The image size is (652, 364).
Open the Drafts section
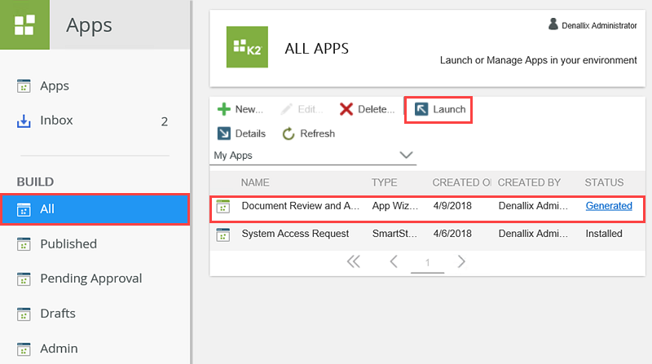(x=57, y=314)
